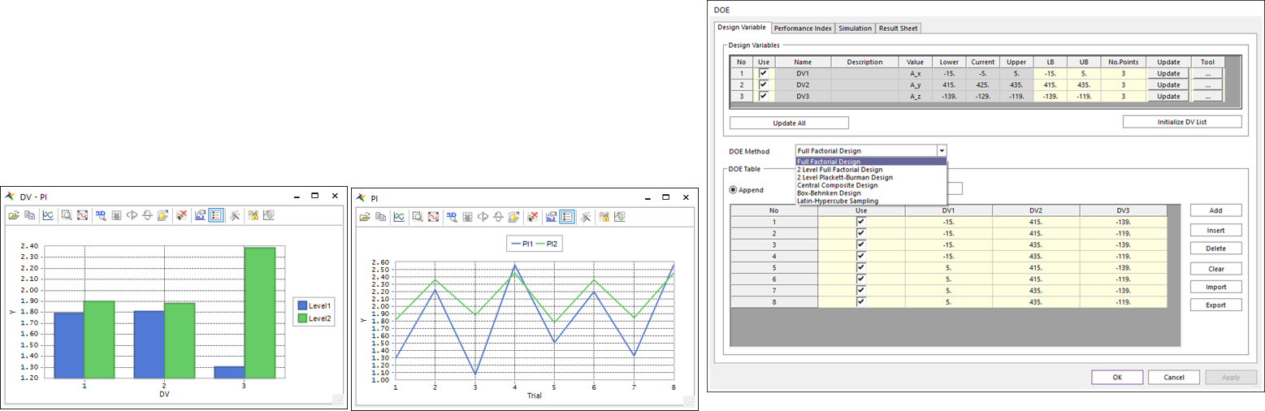Click zoom-area magnifier icon in DV - PI toolbar
1265x411 pixels.
66,215
